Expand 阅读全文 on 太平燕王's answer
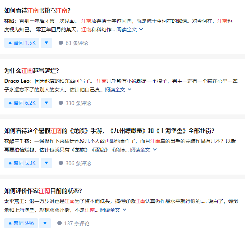The width and height of the screenshot is (245, 230). click(x=113, y=210)
